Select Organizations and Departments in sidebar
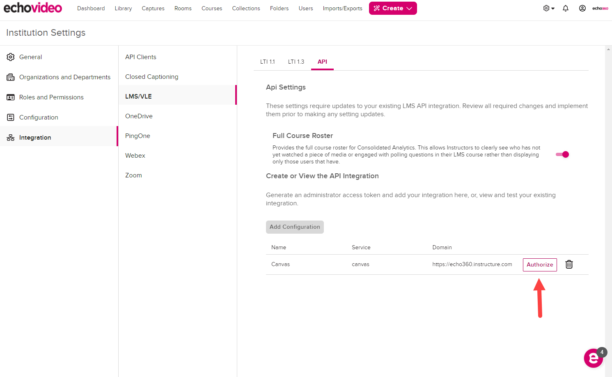Viewport: 612px width, 377px height. tap(59, 77)
